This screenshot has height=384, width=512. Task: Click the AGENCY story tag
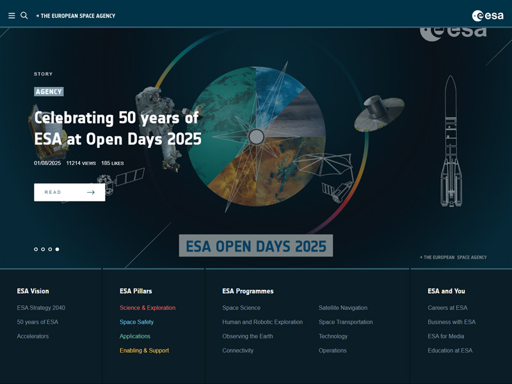[48, 92]
